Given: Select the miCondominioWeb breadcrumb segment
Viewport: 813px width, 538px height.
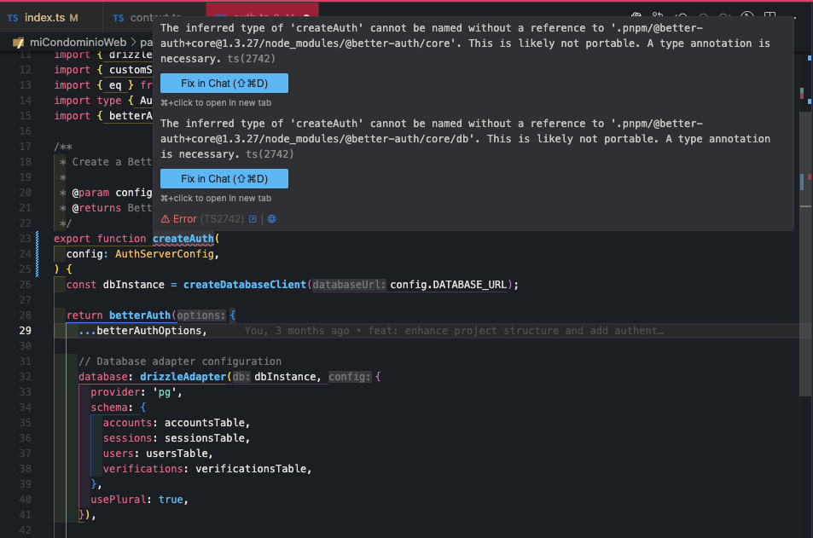Looking at the screenshot, I should coord(78,43).
